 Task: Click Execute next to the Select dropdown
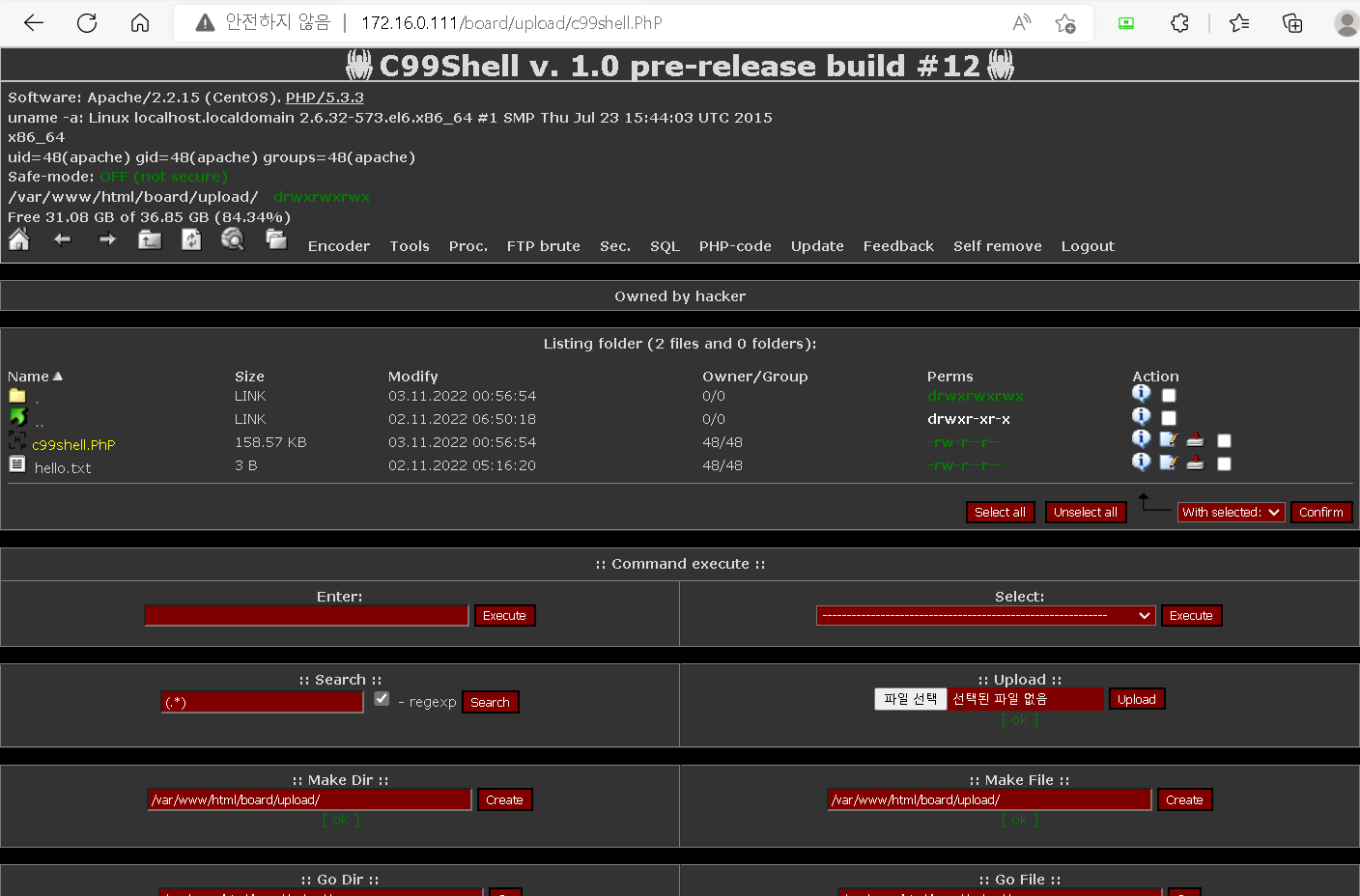coord(1191,616)
